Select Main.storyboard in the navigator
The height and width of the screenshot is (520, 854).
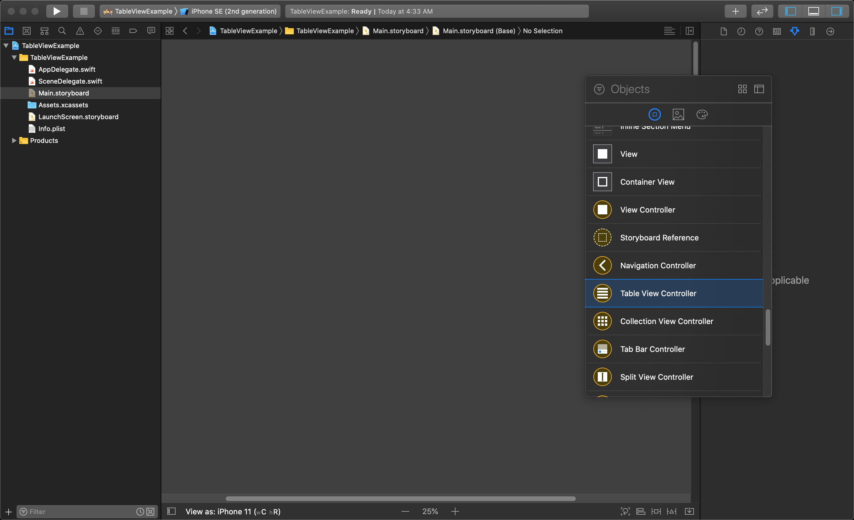pos(63,93)
